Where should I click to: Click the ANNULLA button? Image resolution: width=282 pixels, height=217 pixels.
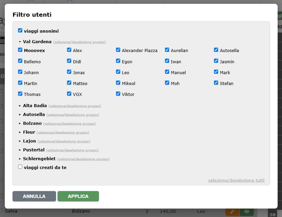tap(34, 196)
